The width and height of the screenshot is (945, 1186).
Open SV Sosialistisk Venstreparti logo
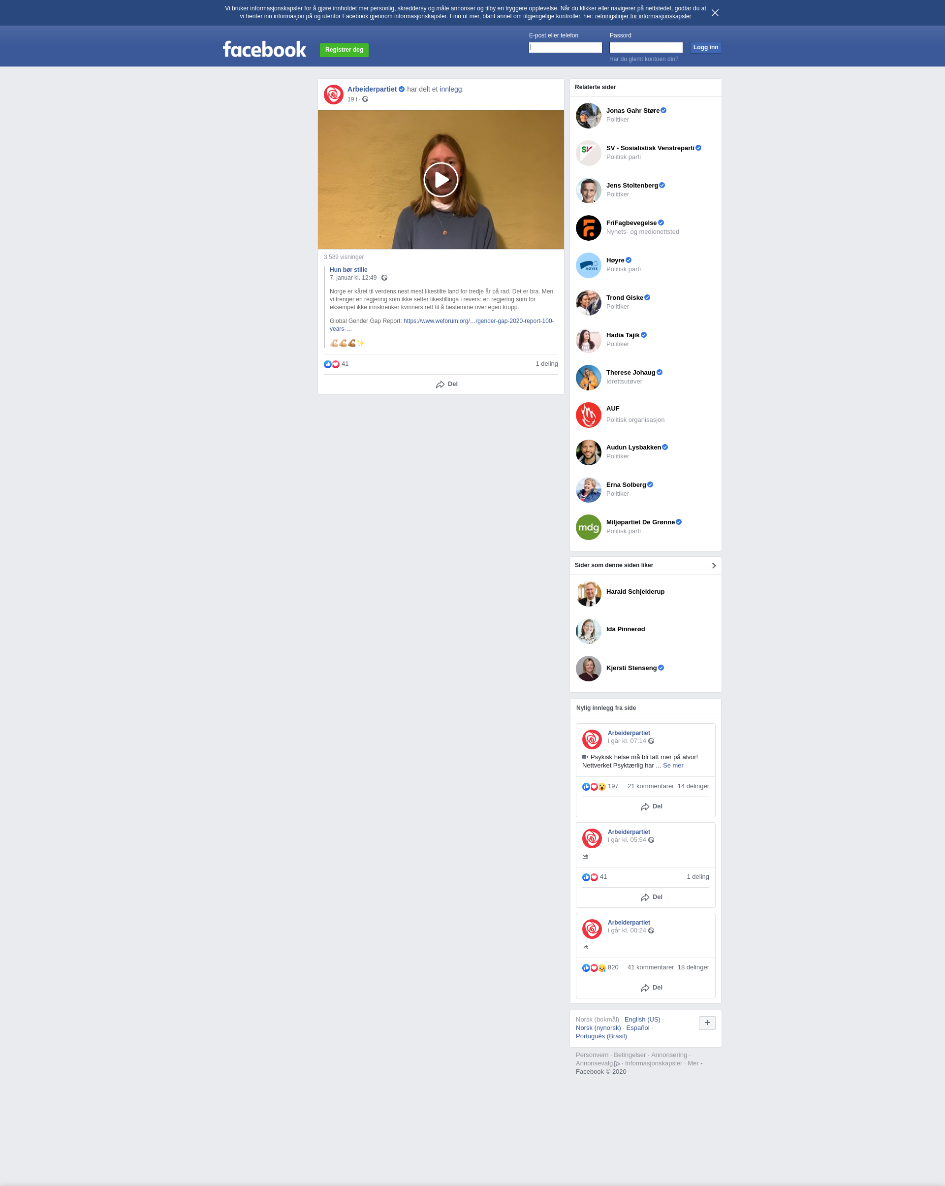588,153
